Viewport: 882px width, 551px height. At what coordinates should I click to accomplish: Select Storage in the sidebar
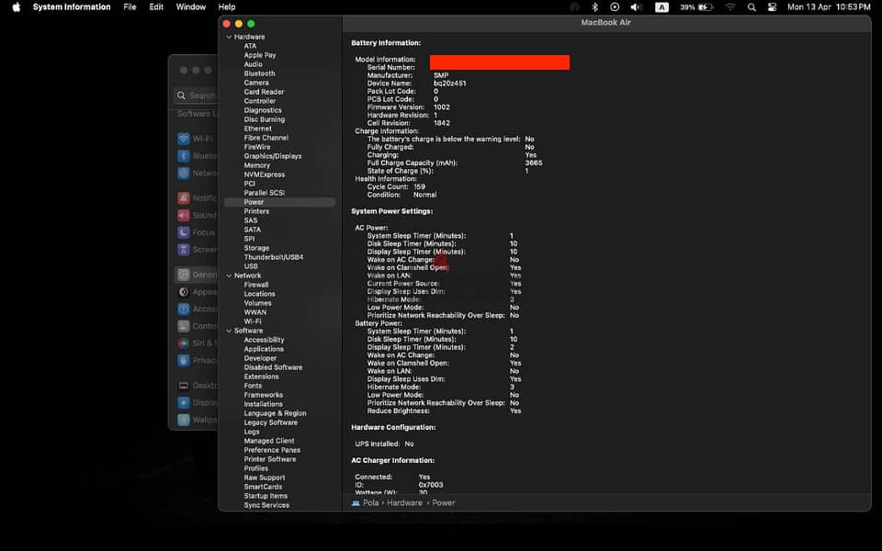click(x=256, y=248)
